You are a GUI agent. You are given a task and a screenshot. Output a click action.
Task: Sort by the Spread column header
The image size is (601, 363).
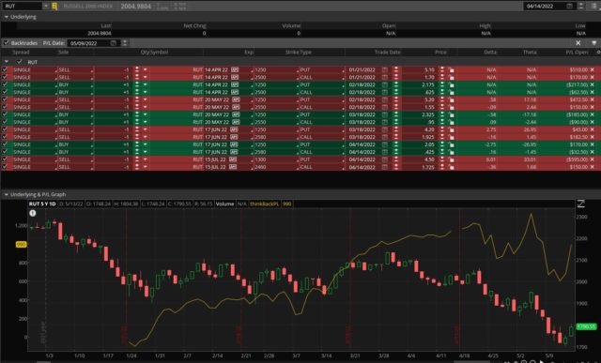[x=21, y=53]
